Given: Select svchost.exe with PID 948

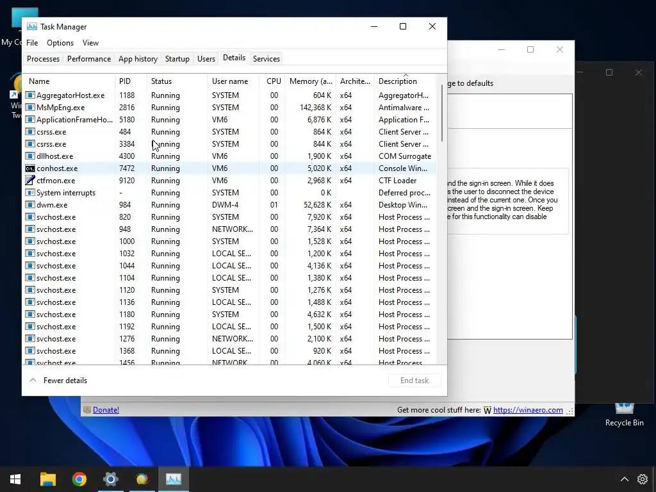Looking at the screenshot, I should click(x=230, y=229).
